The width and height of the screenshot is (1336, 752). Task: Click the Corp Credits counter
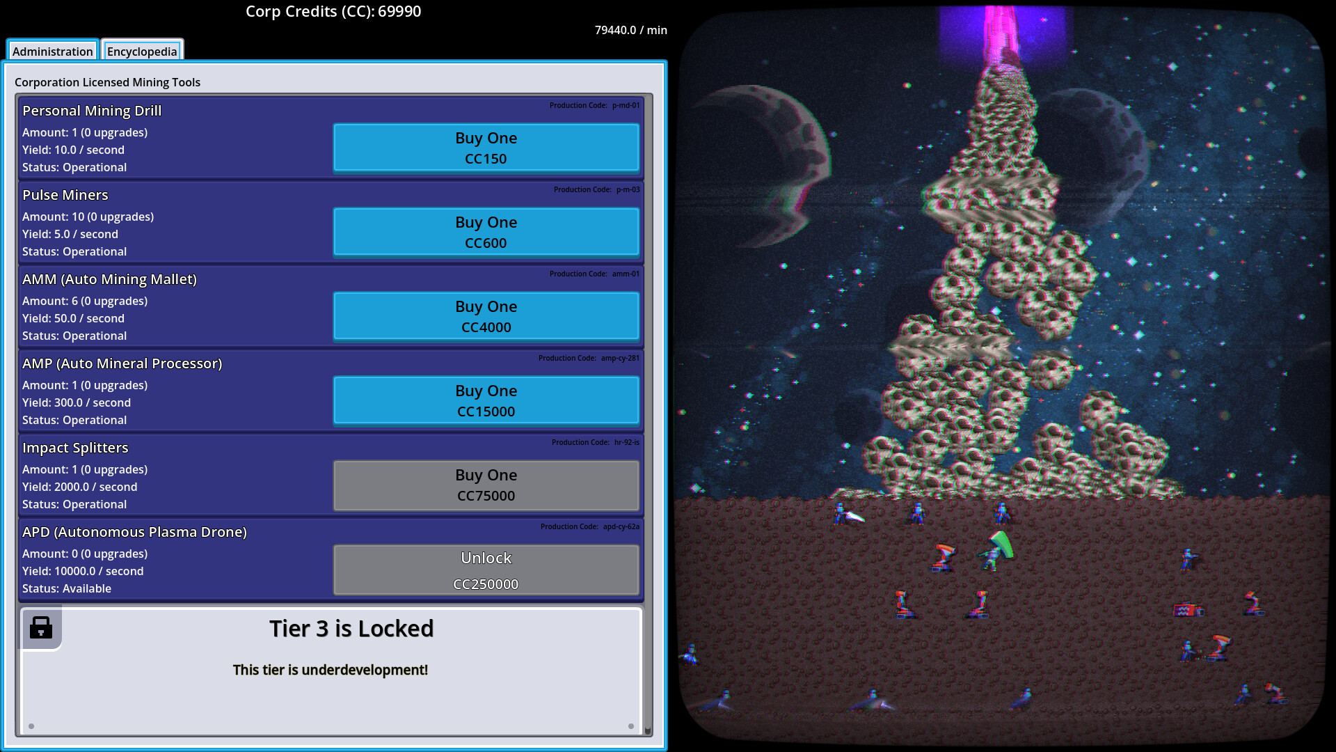pyautogui.click(x=333, y=11)
